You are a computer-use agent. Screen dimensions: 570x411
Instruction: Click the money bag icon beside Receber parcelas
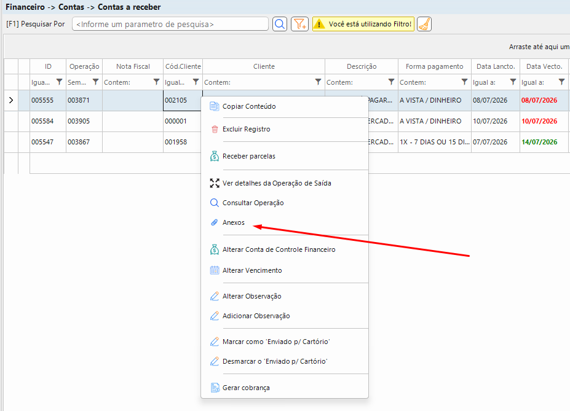point(215,156)
